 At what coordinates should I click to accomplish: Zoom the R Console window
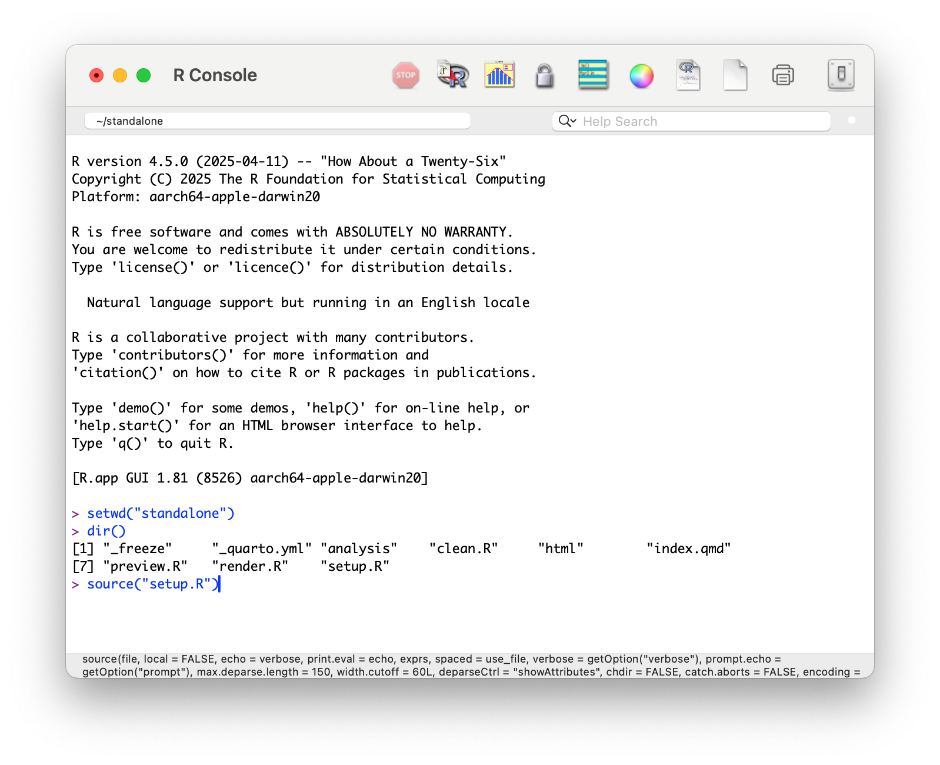click(144, 75)
